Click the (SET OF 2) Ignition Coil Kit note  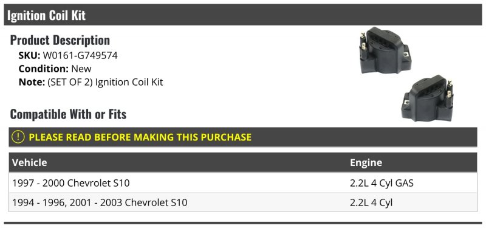tap(105, 82)
